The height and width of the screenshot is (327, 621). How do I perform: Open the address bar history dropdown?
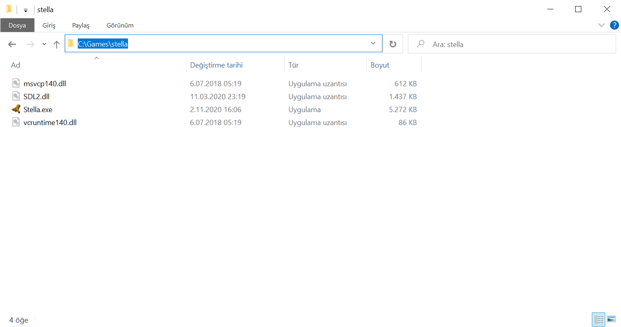(x=373, y=44)
